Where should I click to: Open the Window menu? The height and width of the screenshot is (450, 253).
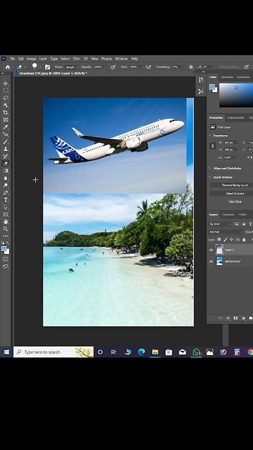[122, 58]
